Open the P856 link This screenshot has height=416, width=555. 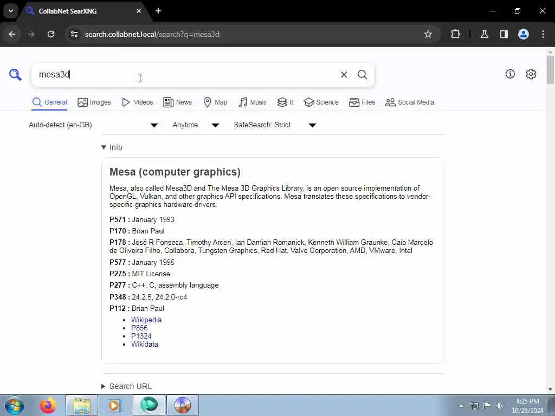coord(139,328)
